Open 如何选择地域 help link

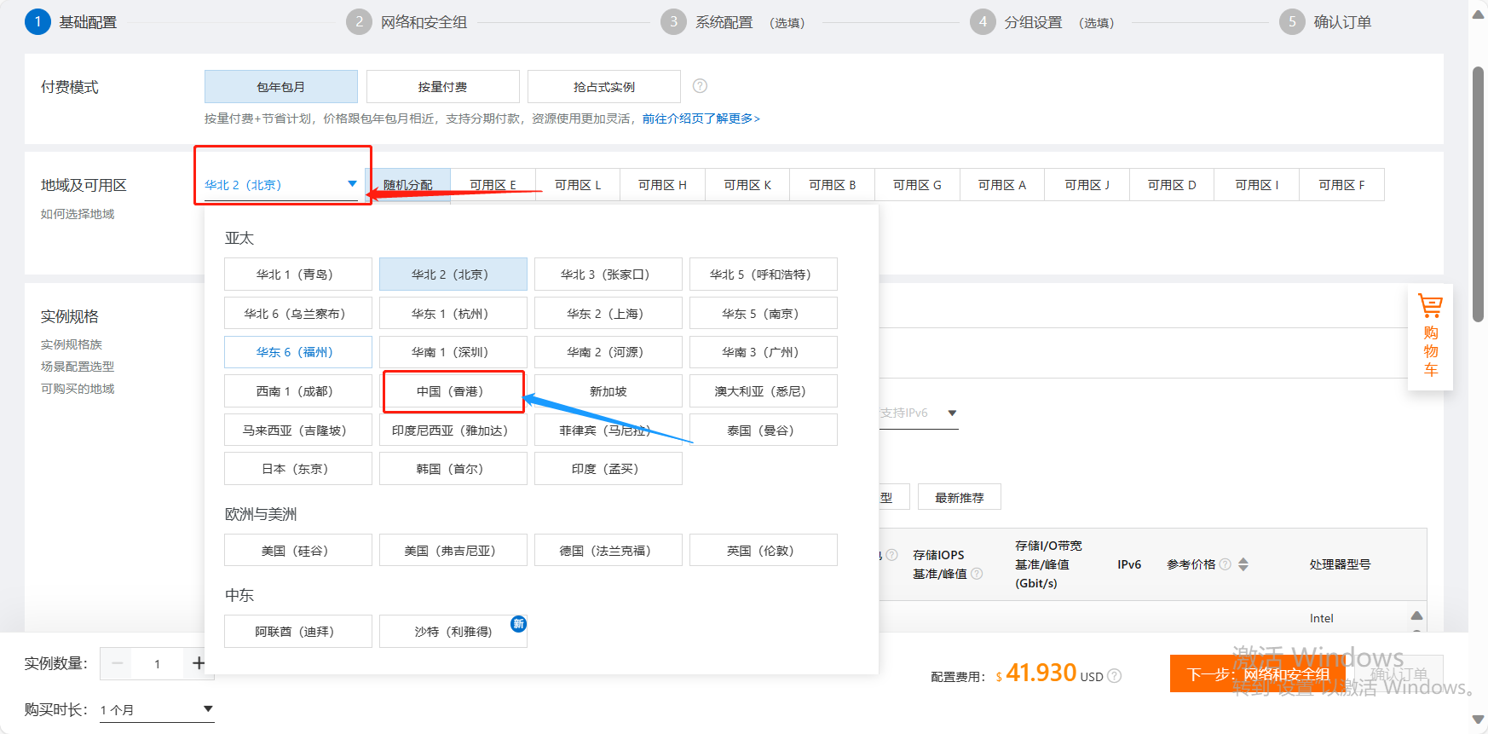click(78, 214)
